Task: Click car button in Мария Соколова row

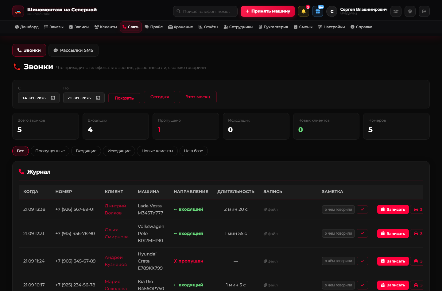Action: click(x=417, y=285)
